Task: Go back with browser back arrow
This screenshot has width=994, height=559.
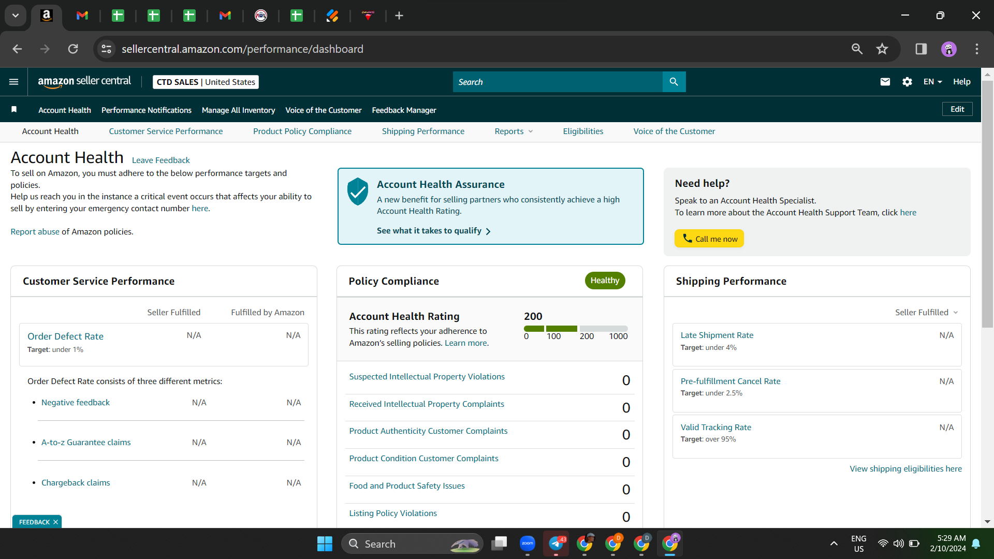Action: coord(17,49)
